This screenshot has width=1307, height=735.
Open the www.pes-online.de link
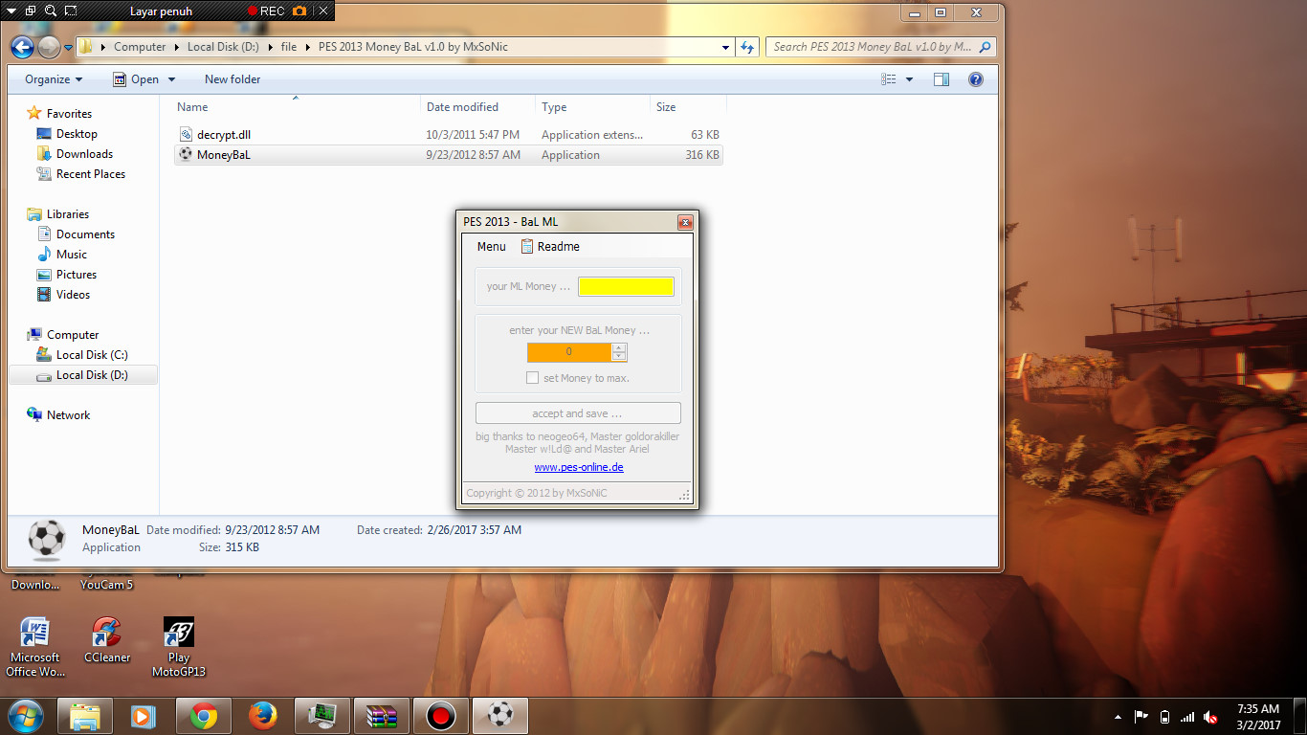tap(579, 467)
